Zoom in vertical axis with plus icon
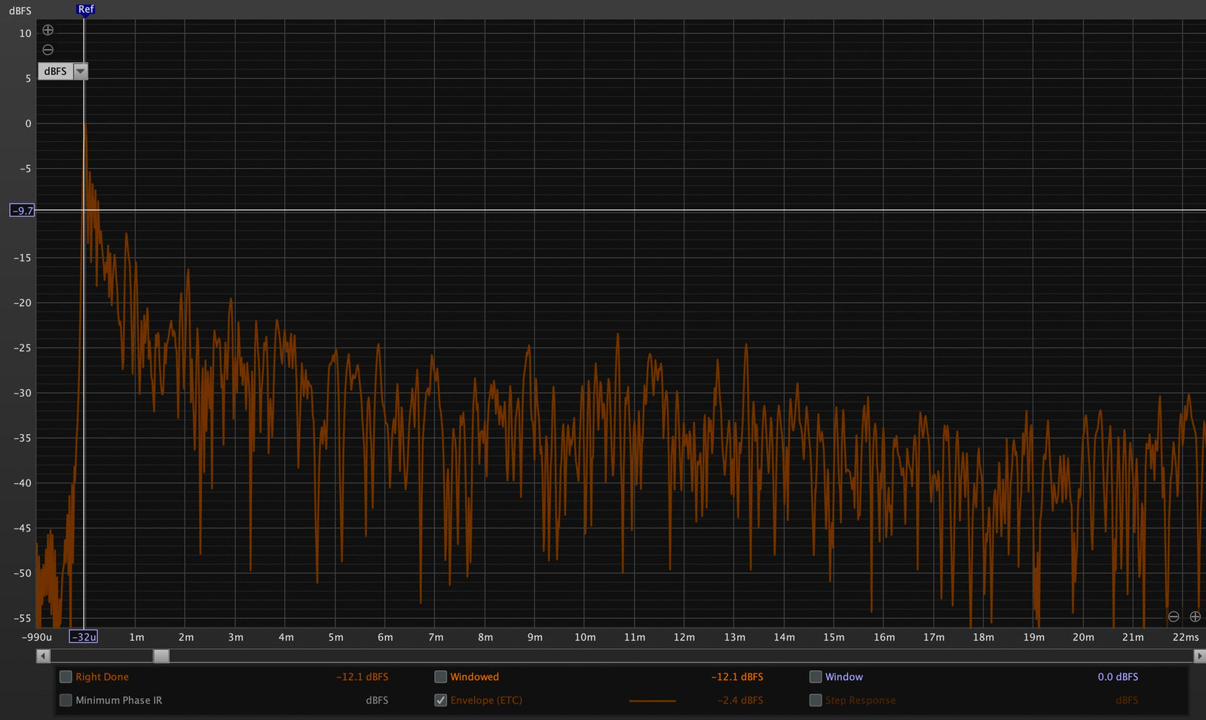 coord(47,30)
